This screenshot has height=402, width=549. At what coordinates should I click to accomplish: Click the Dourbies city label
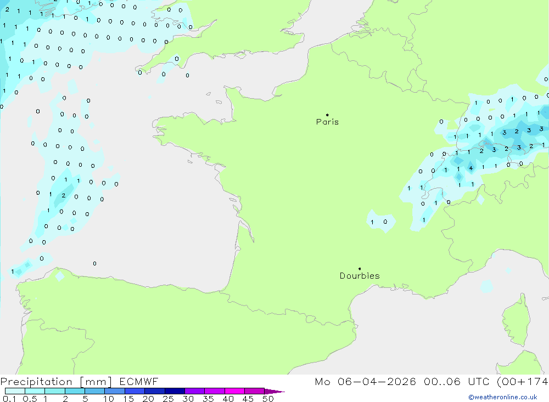(360, 276)
